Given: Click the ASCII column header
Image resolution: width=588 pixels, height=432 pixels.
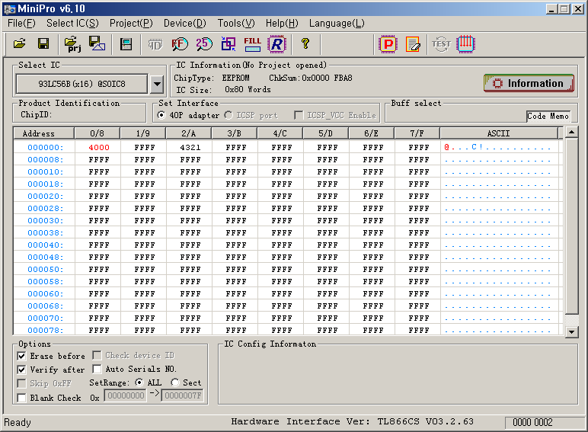Looking at the screenshot, I should tap(499, 133).
